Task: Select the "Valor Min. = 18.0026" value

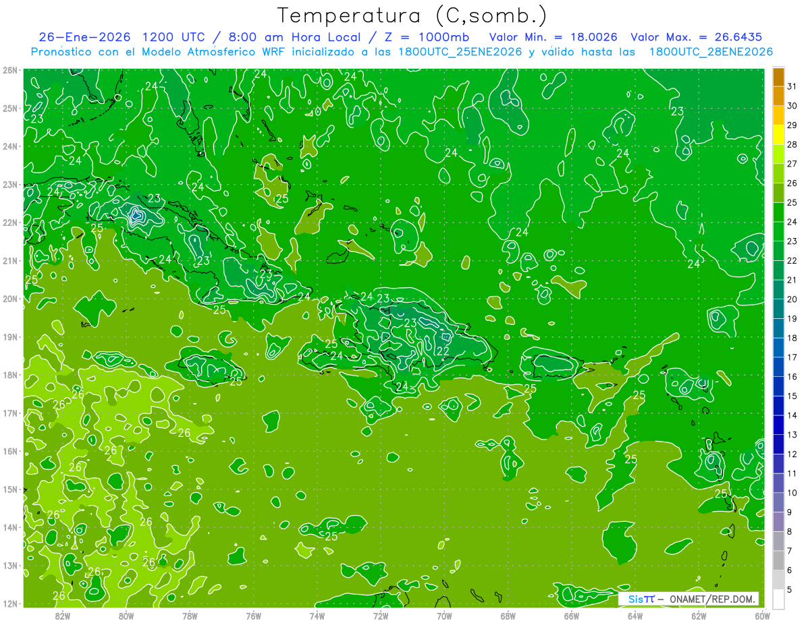Action: (x=553, y=36)
